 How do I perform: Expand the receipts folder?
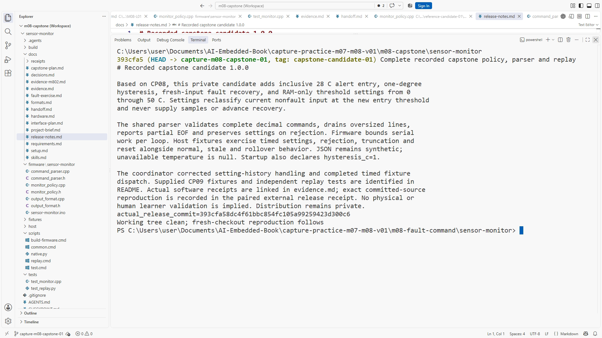tap(38, 61)
